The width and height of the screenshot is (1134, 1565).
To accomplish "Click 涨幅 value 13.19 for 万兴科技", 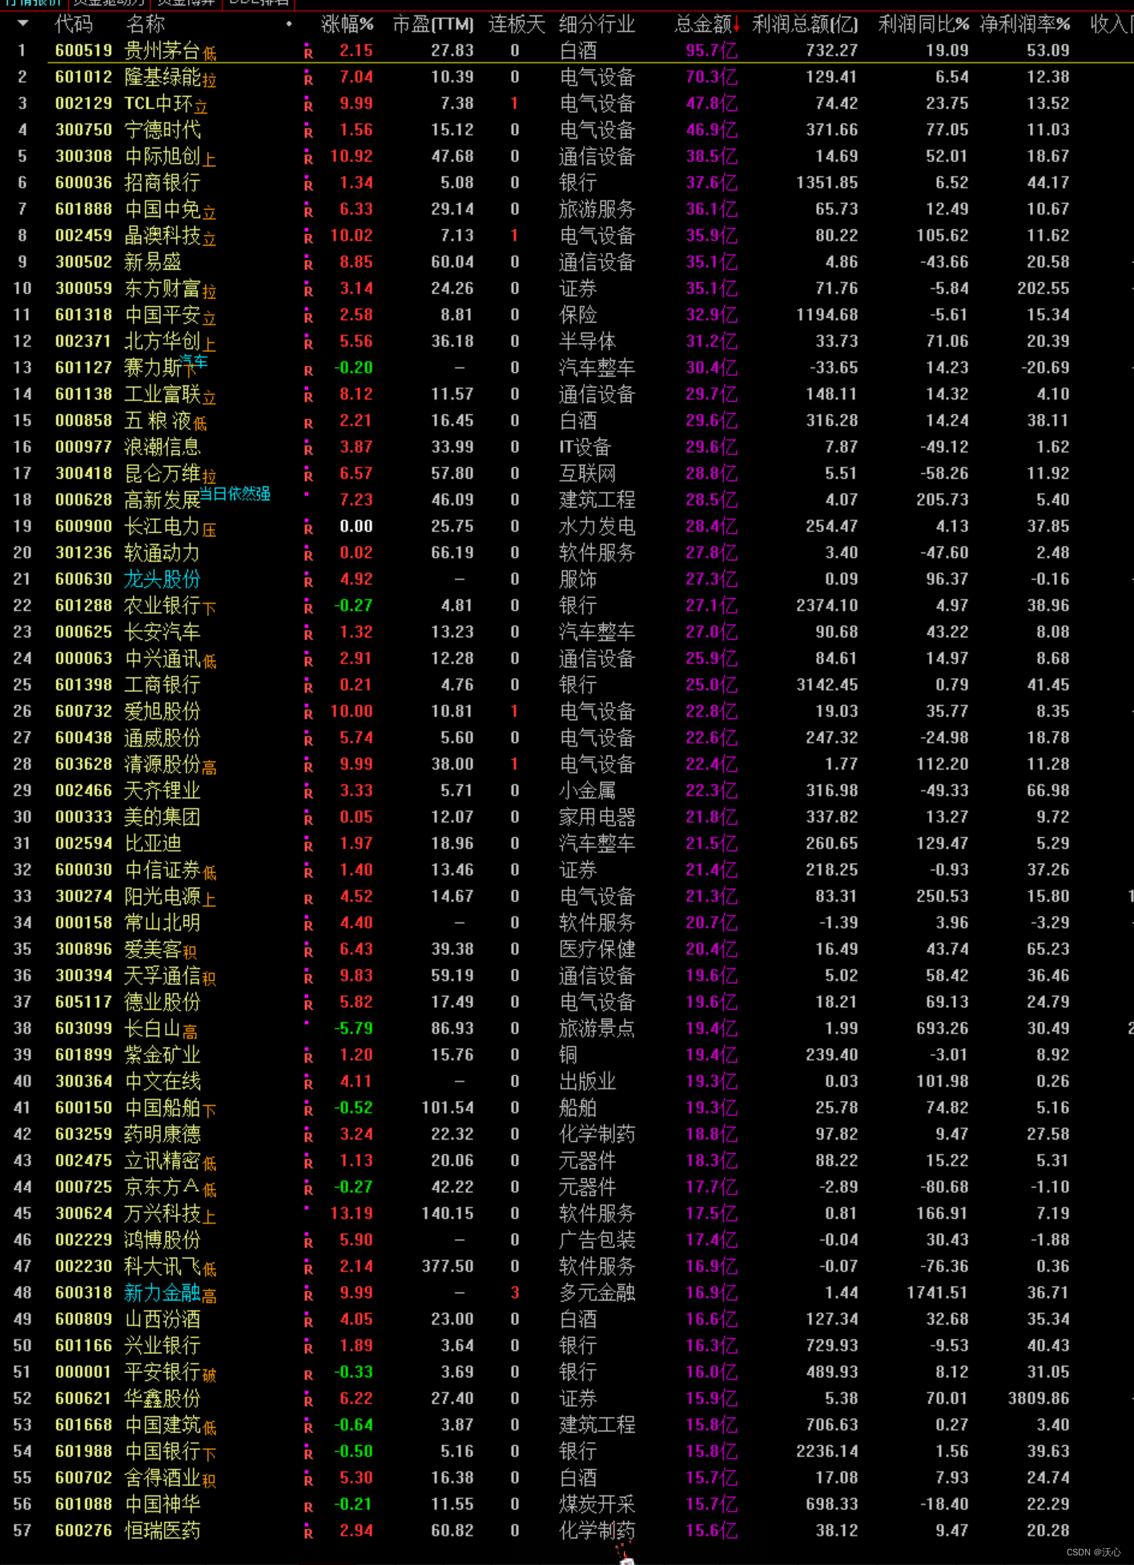I will click(352, 1213).
